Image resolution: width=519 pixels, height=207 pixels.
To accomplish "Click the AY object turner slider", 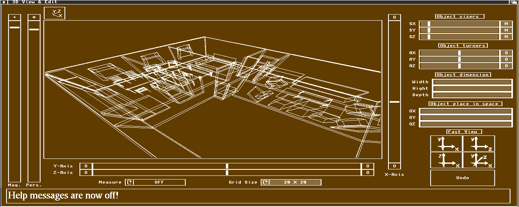I will click(459, 59).
